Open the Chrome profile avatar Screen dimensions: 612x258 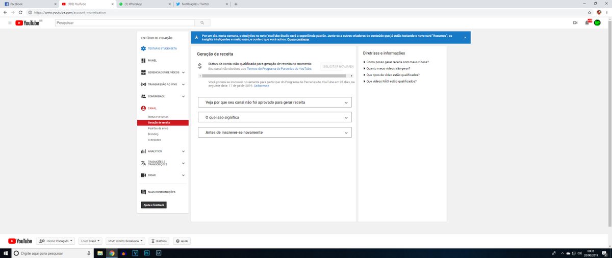(598, 12)
